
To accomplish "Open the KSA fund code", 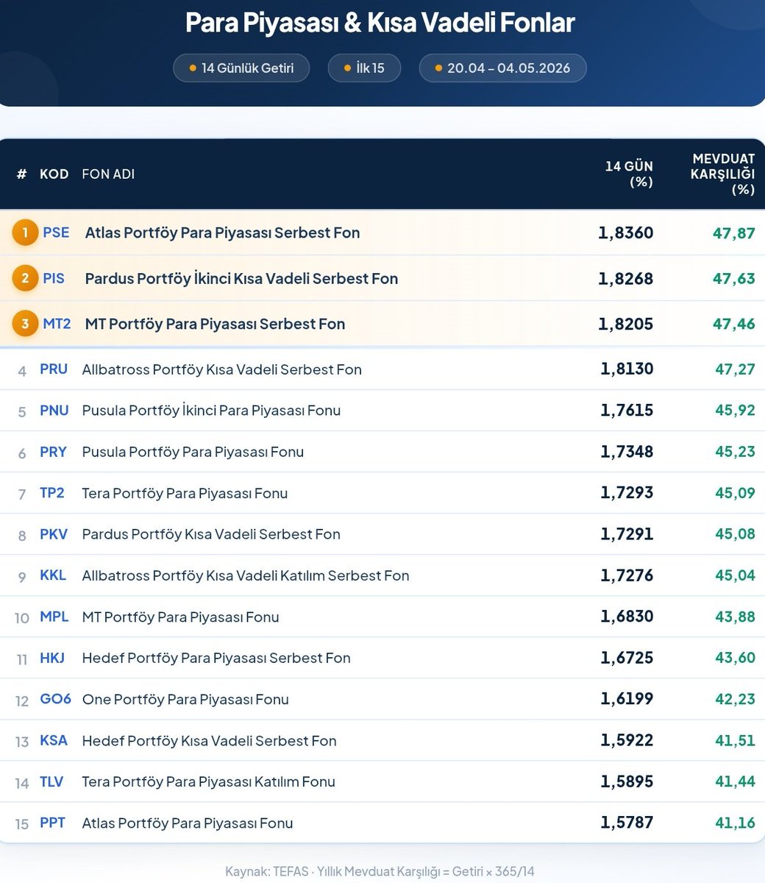I will point(54,740).
